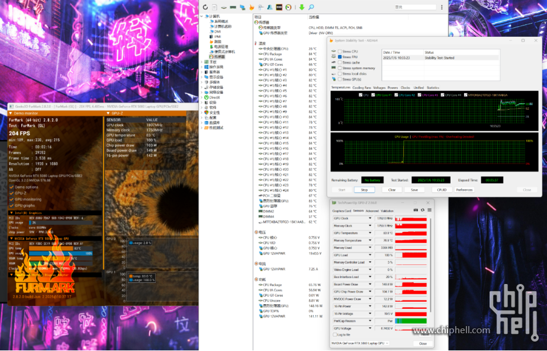
Task: Enable the Stress GPU(s) checkbox
Action: (340, 79)
